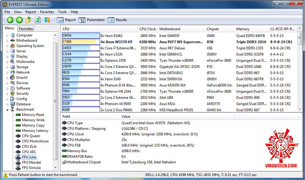305x180 pixels.
Task: Switch to the Favorites tab
Action: pyautogui.click(x=26, y=28)
